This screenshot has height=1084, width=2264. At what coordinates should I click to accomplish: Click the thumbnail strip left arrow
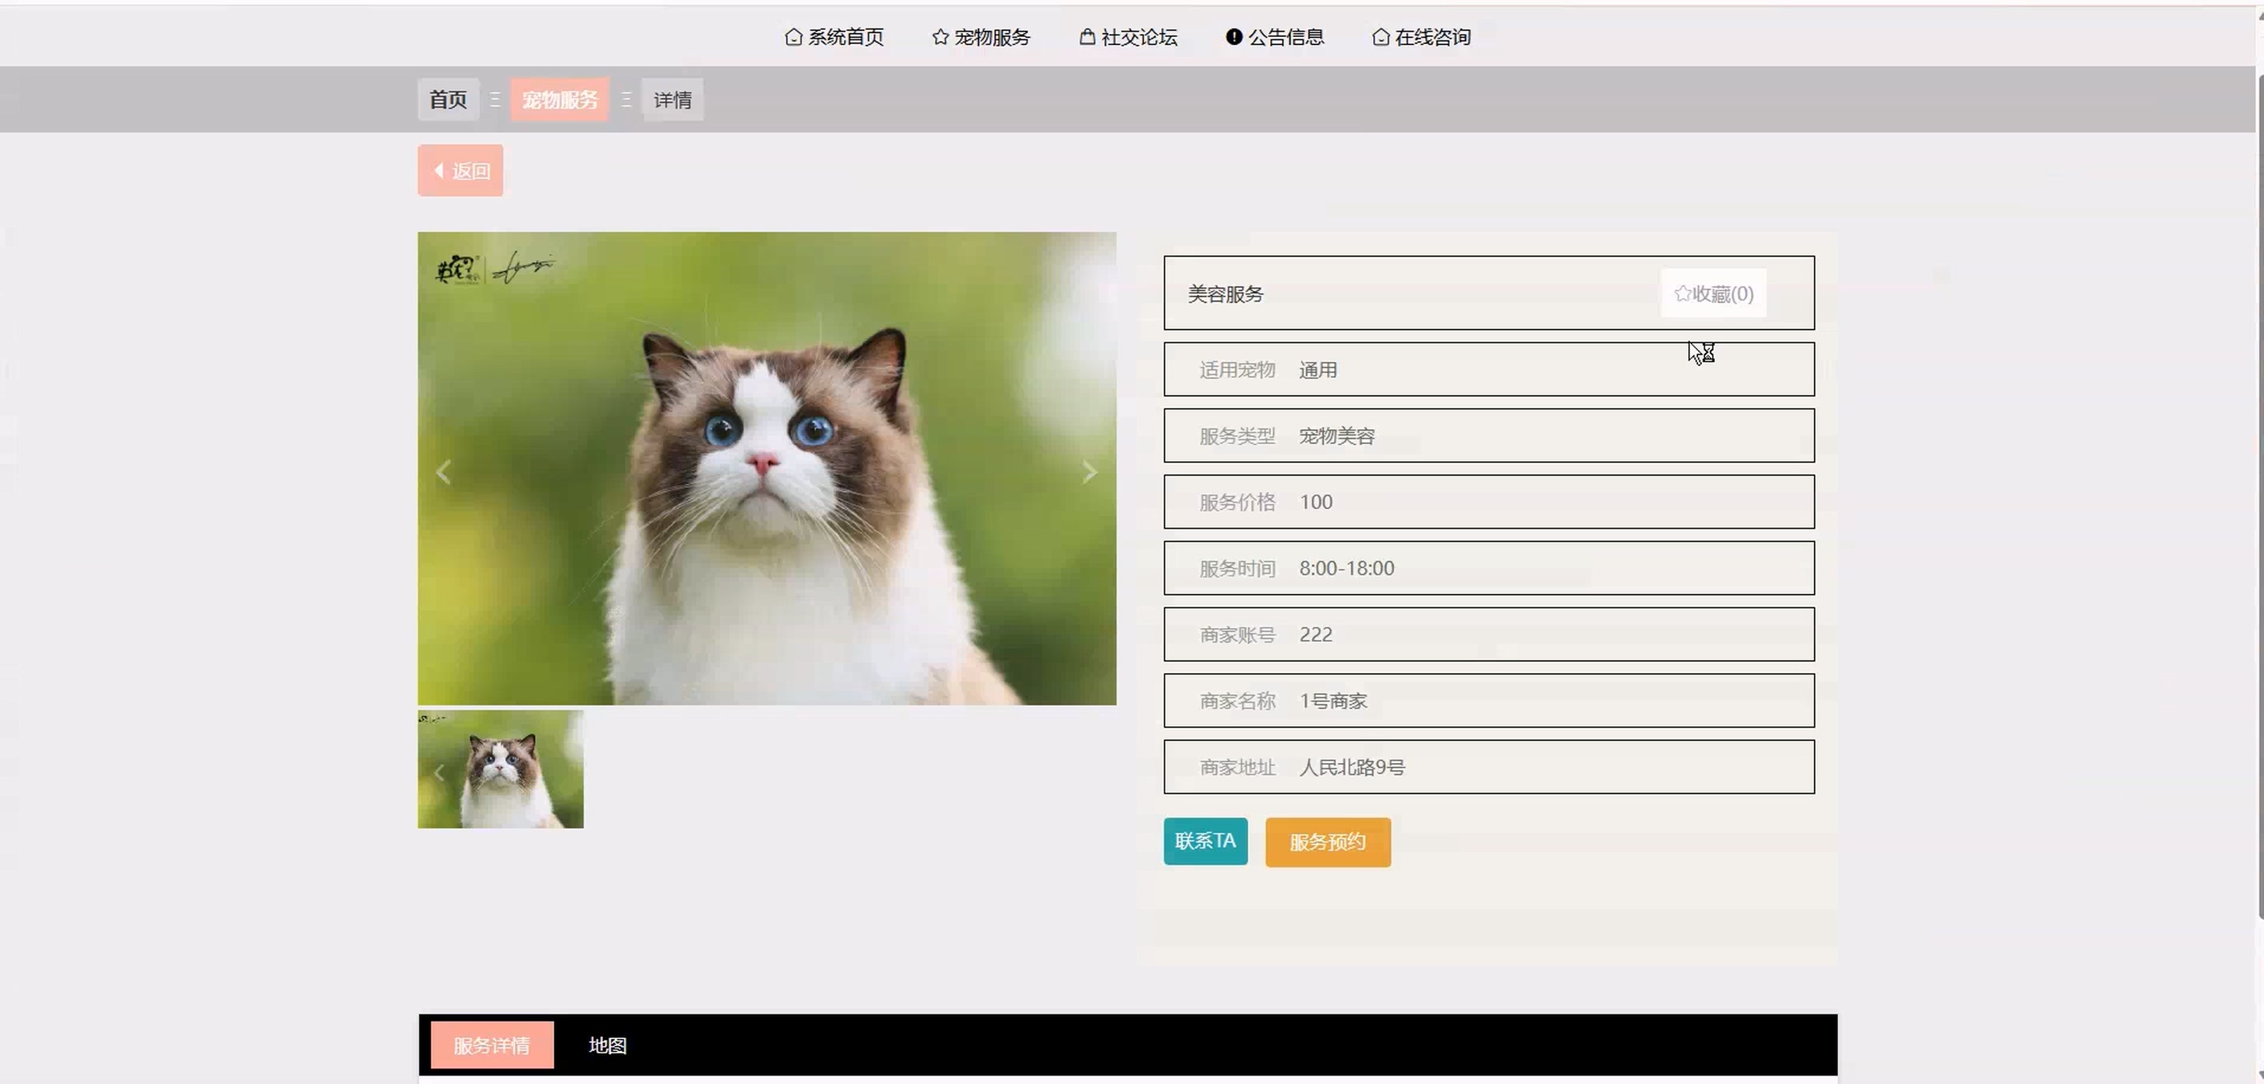(439, 773)
